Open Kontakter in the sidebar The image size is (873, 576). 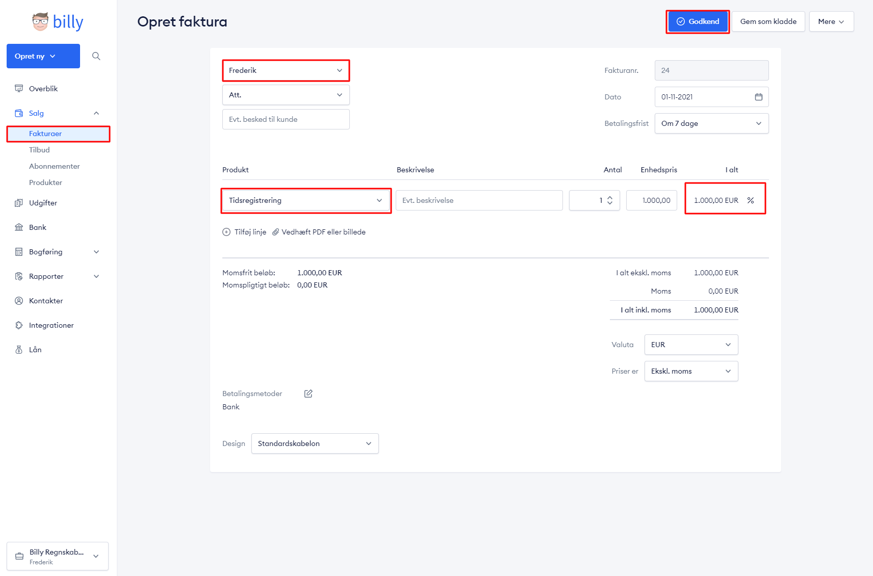tap(46, 301)
